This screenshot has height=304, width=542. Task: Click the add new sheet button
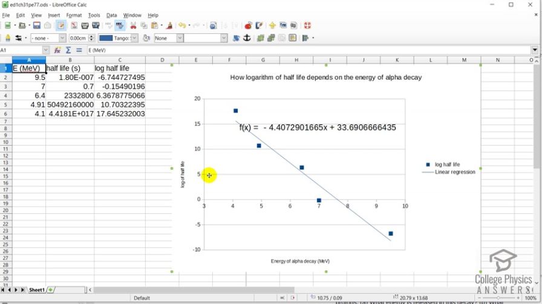pos(51,290)
